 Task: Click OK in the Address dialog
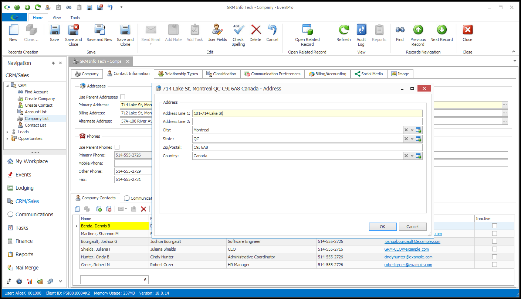tap(383, 227)
